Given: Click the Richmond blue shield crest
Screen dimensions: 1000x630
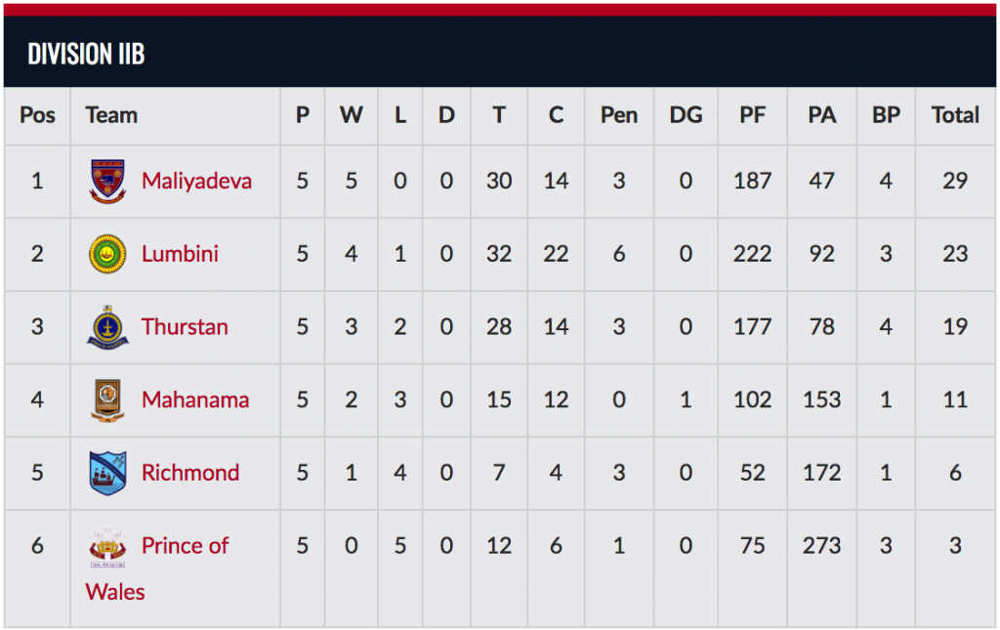Looking at the screenshot, I should (107, 473).
